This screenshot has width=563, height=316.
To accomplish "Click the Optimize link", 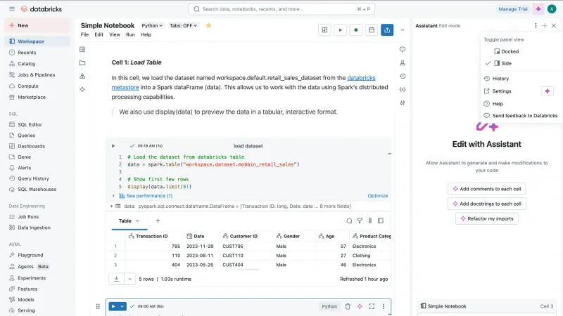I will pyautogui.click(x=378, y=196).
